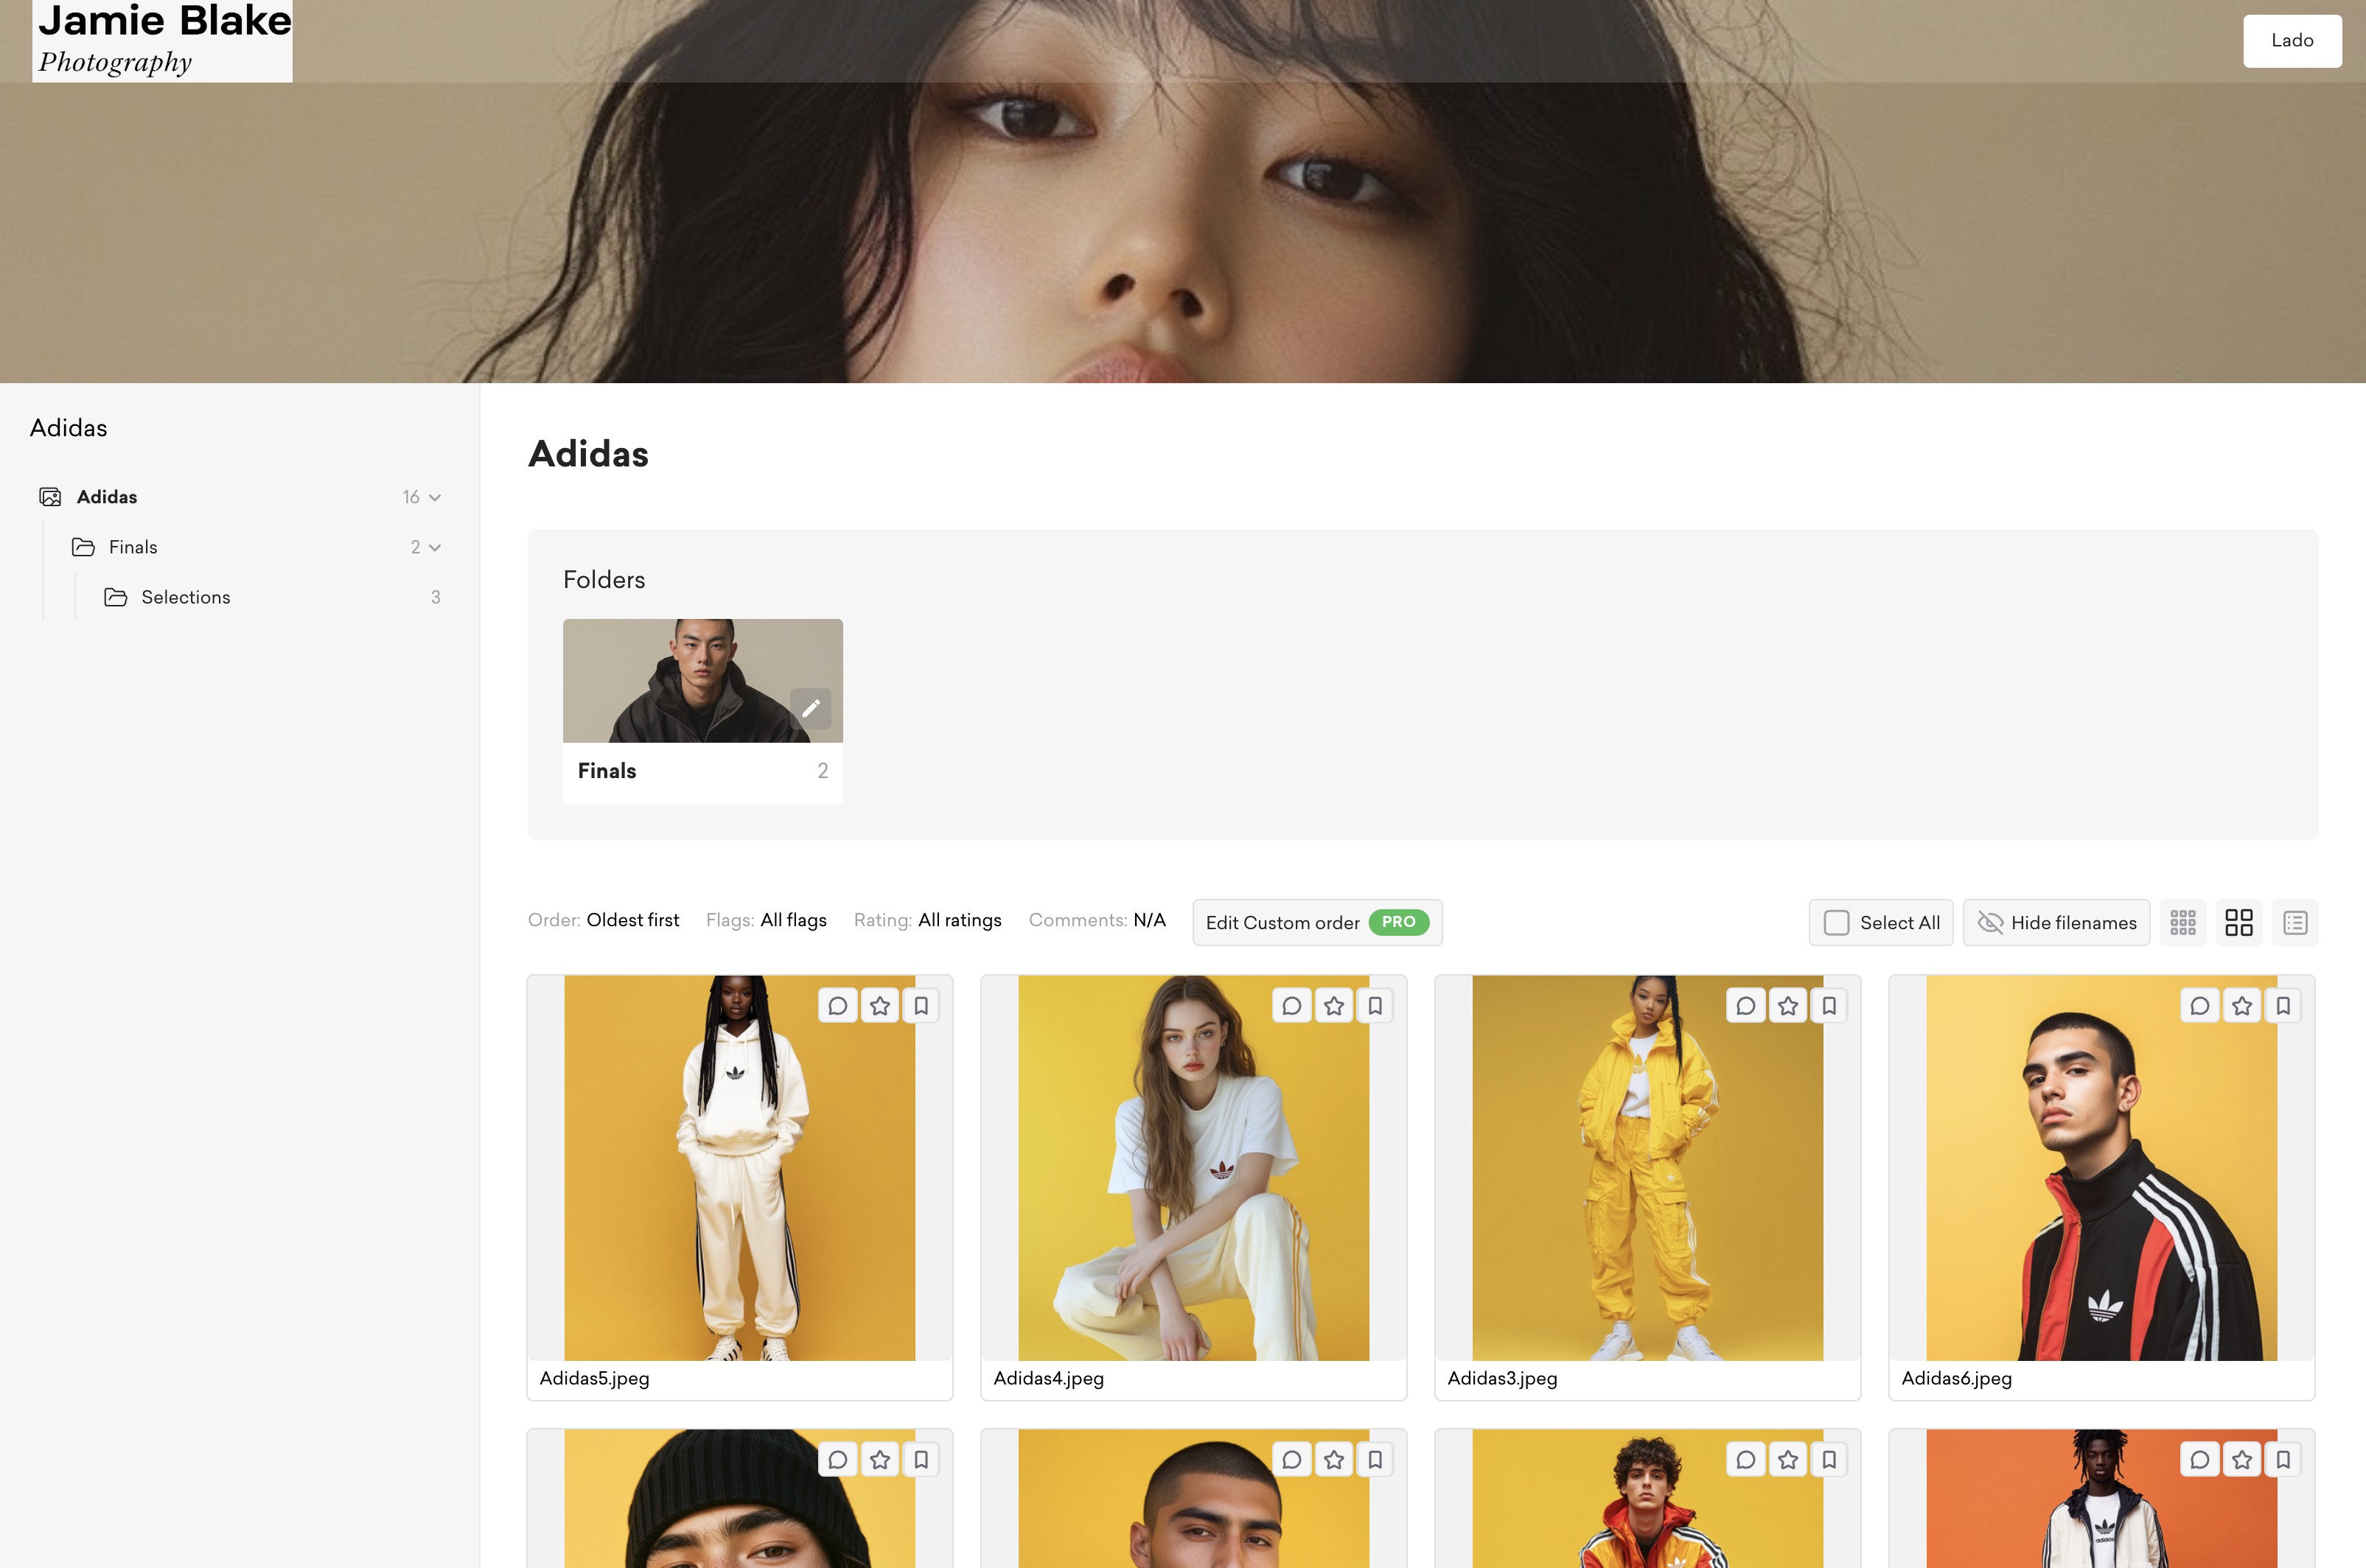Star the Adidas6.jpeg photo

[2242, 1006]
